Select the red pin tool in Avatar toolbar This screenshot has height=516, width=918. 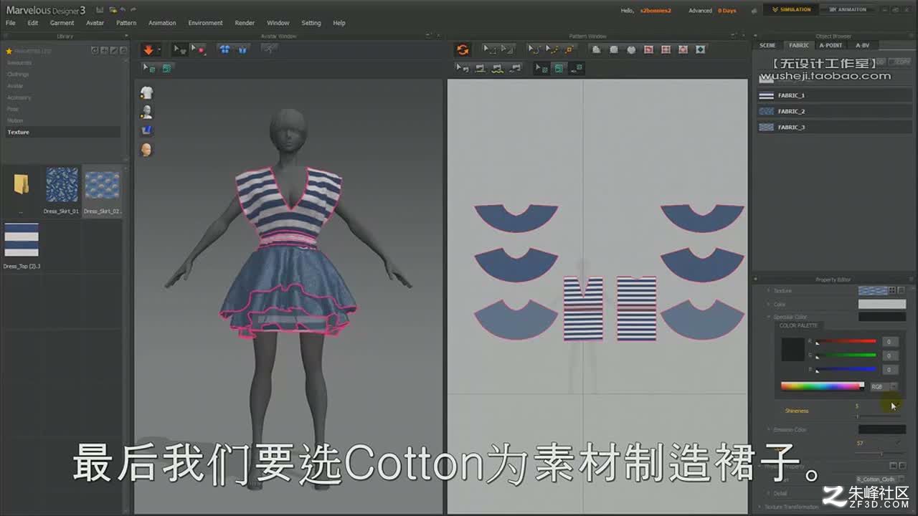(198, 49)
